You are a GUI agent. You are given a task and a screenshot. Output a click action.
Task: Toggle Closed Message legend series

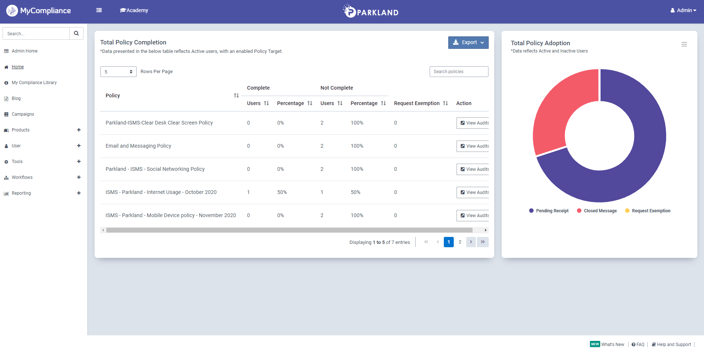[x=597, y=211]
